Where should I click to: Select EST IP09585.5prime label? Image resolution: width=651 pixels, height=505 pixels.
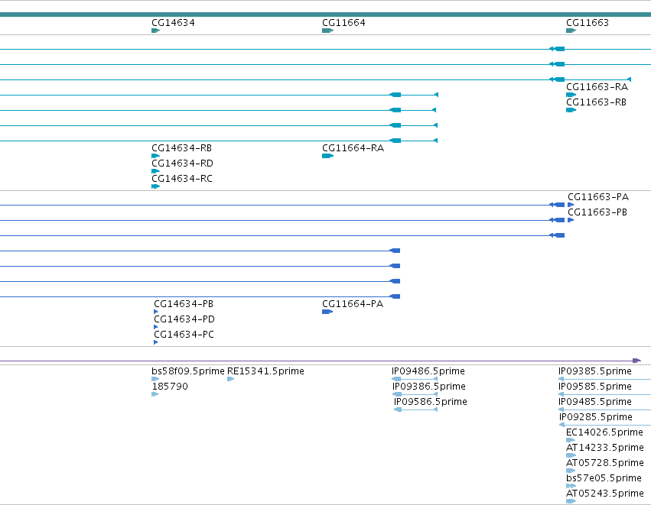(x=595, y=387)
